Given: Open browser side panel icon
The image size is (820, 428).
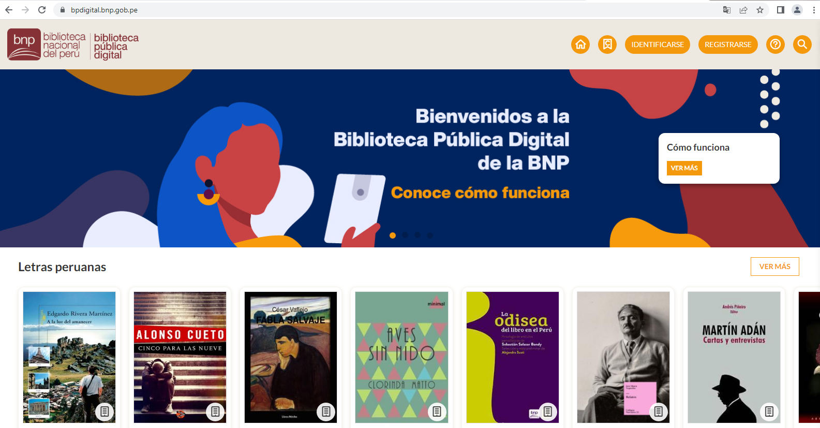Looking at the screenshot, I should [781, 10].
